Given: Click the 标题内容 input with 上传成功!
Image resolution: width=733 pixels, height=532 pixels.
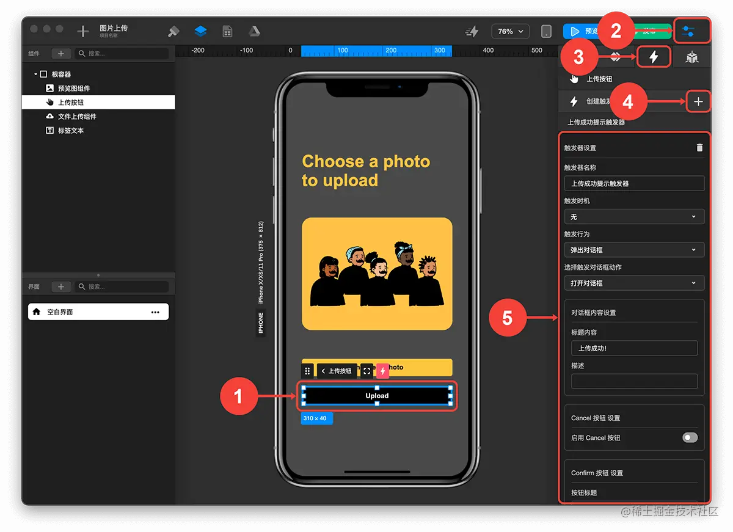Looking at the screenshot, I should (634, 348).
